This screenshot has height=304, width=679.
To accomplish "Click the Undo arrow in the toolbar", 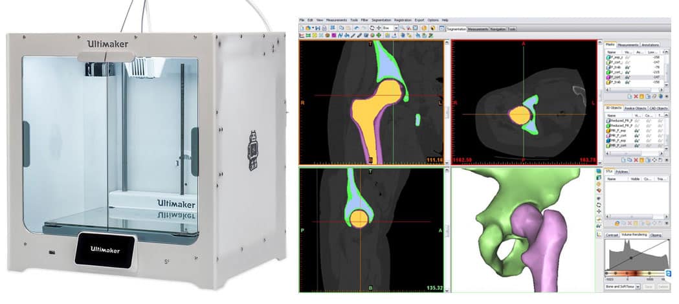I will pos(357,28).
